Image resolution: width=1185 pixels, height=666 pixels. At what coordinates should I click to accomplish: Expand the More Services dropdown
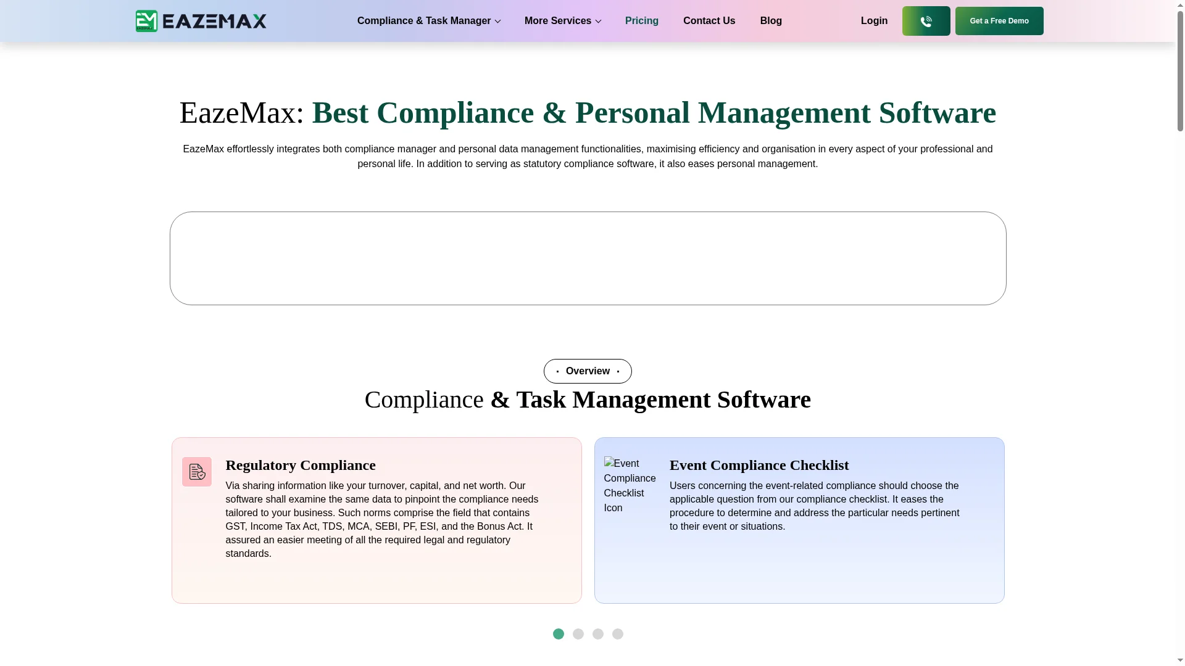click(x=563, y=21)
